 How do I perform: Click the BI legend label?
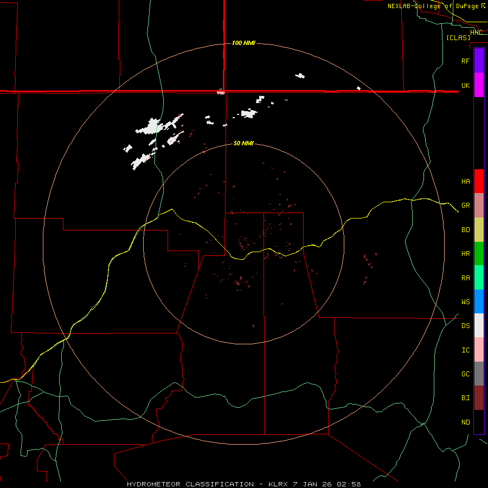(465, 398)
